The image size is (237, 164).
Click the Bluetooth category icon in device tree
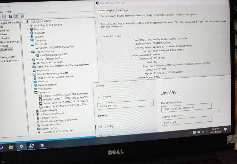click(x=32, y=33)
